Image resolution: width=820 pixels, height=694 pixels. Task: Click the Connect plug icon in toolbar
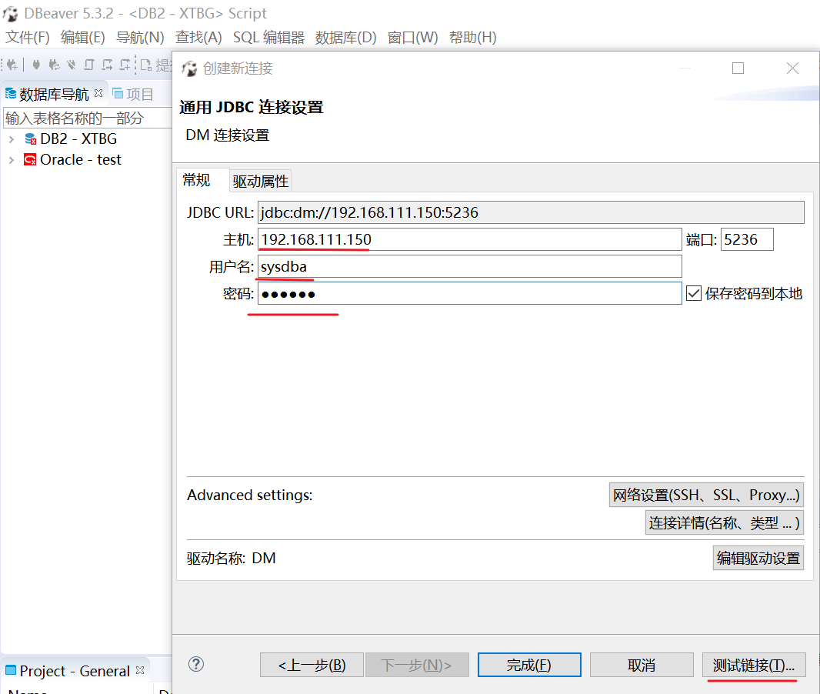(x=36, y=65)
